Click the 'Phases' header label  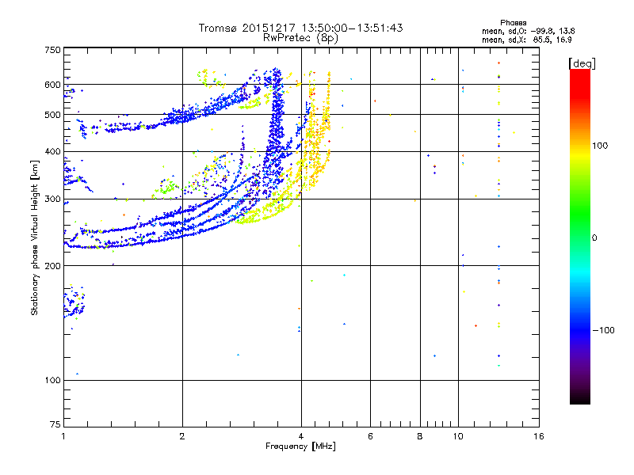513,23
